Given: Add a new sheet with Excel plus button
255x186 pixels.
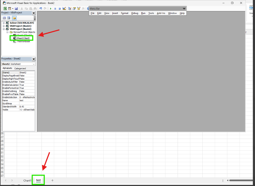Looking at the screenshot, I should click(52, 180).
